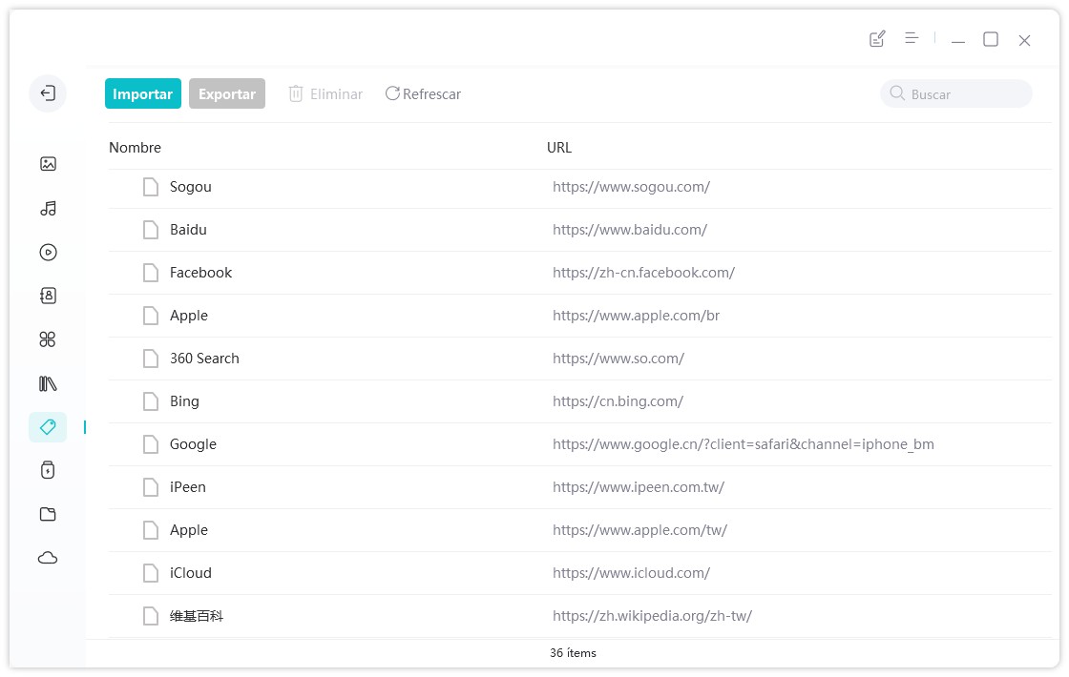The width and height of the screenshot is (1069, 677).
Task: Click the Refrescar label
Action: 431,94
